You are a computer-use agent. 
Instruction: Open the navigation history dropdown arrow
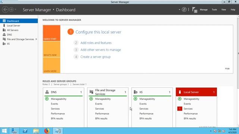pos(15,10)
